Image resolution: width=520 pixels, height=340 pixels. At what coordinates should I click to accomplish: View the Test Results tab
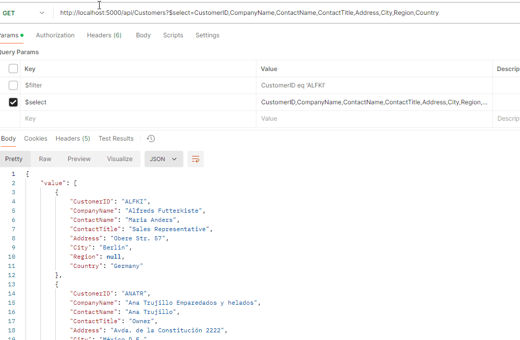pos(116,139)
